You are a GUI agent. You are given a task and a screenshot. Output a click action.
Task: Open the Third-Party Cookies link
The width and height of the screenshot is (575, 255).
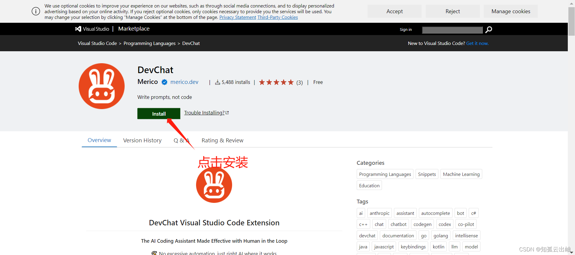pyautogui.click(x=278, y=17)
